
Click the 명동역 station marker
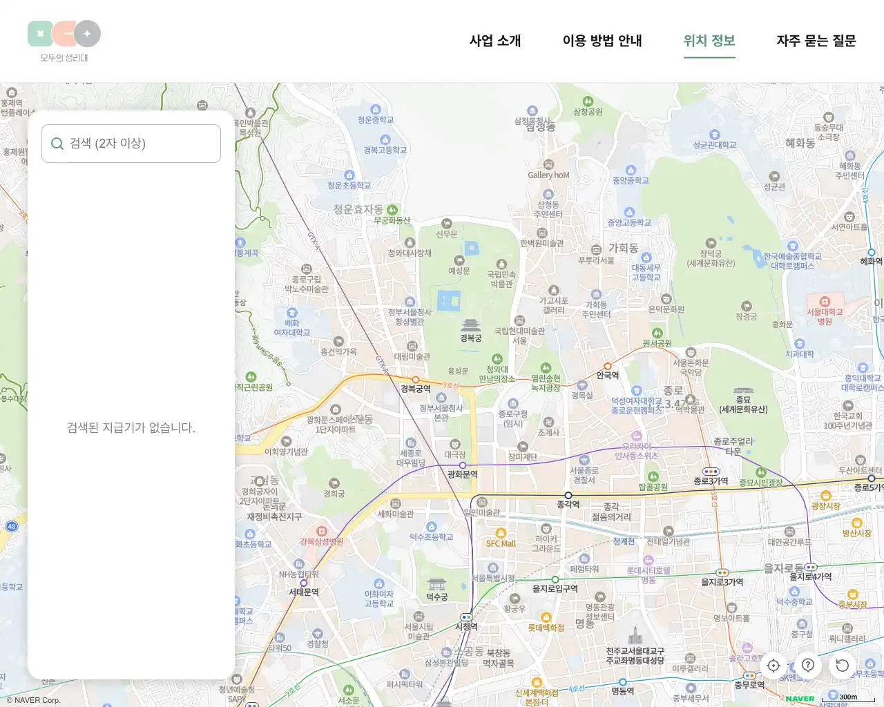[x=623, y=681]
